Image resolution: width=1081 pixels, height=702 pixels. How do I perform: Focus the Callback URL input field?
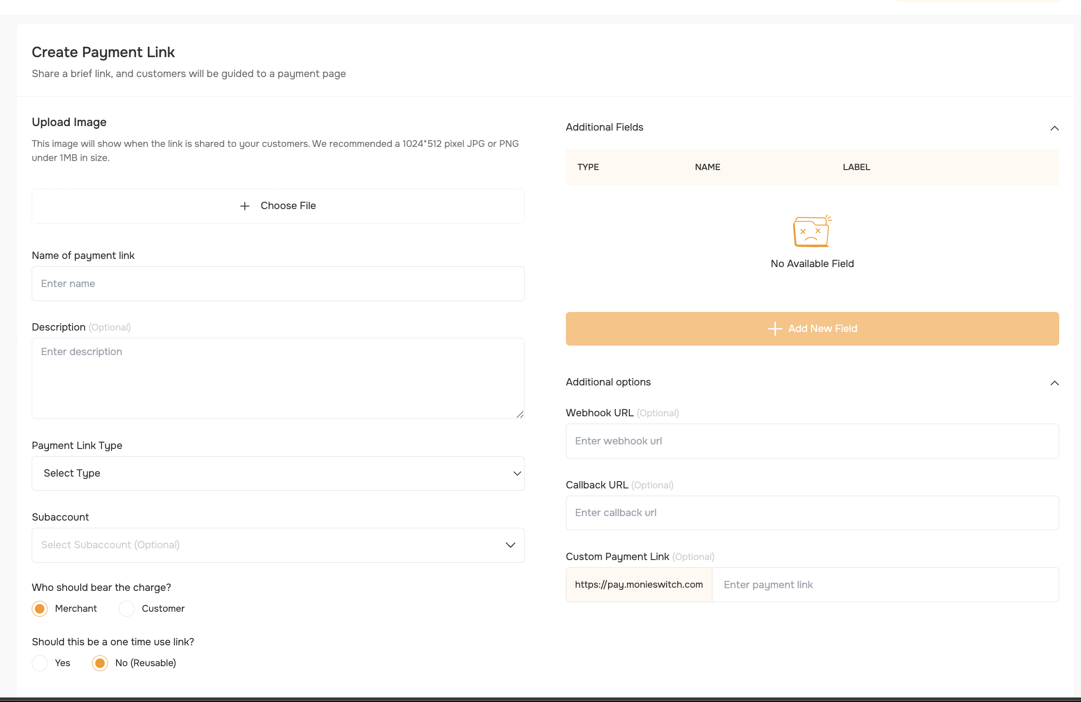coord(812,512)
